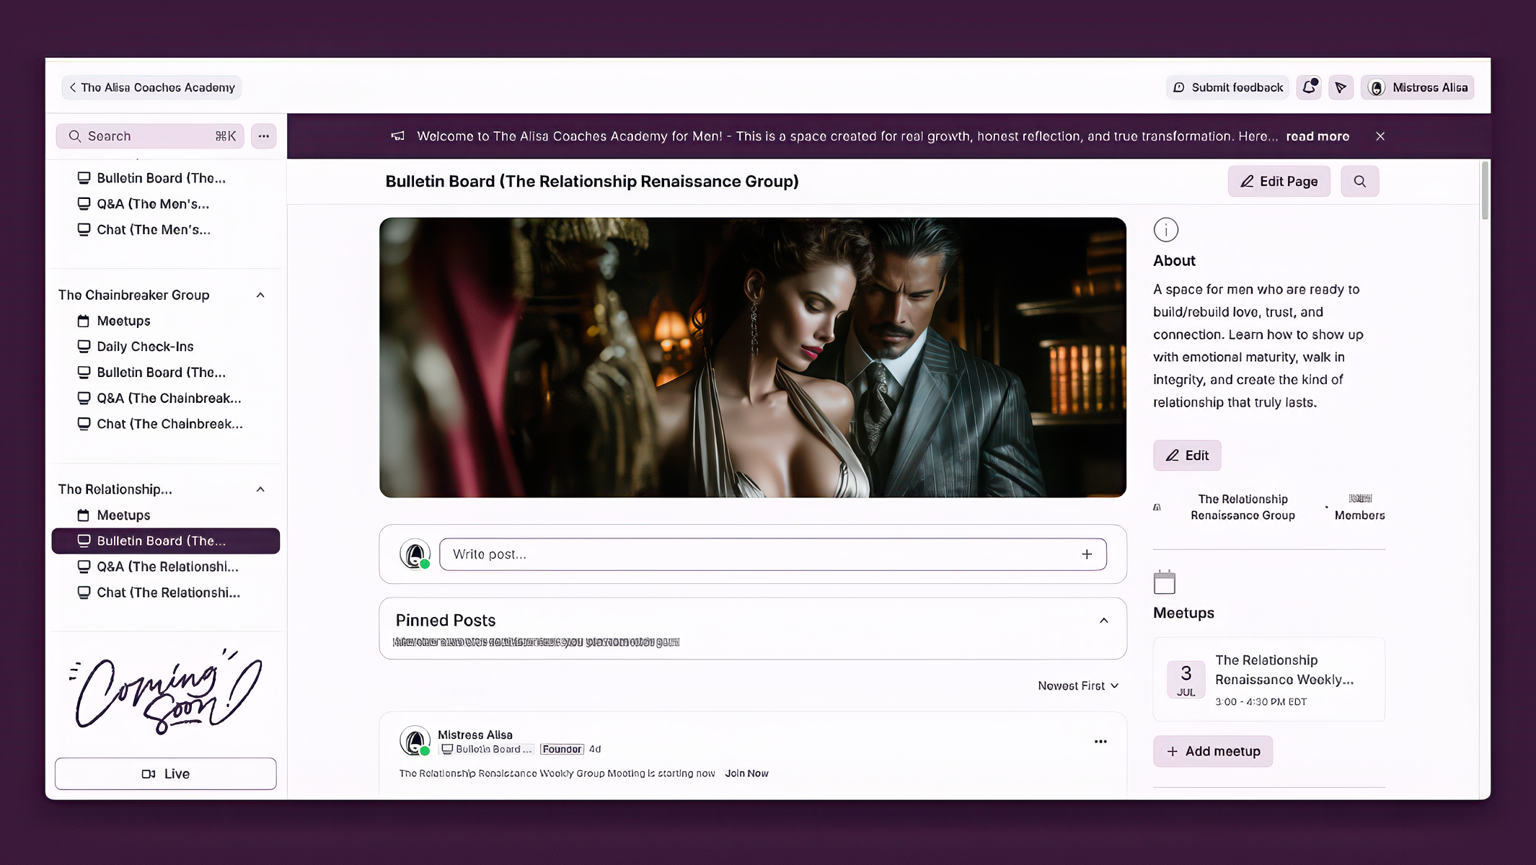Collapse The Relationship group section
1536x865 pixels.
pyautogui.click(x=260, y=489)
